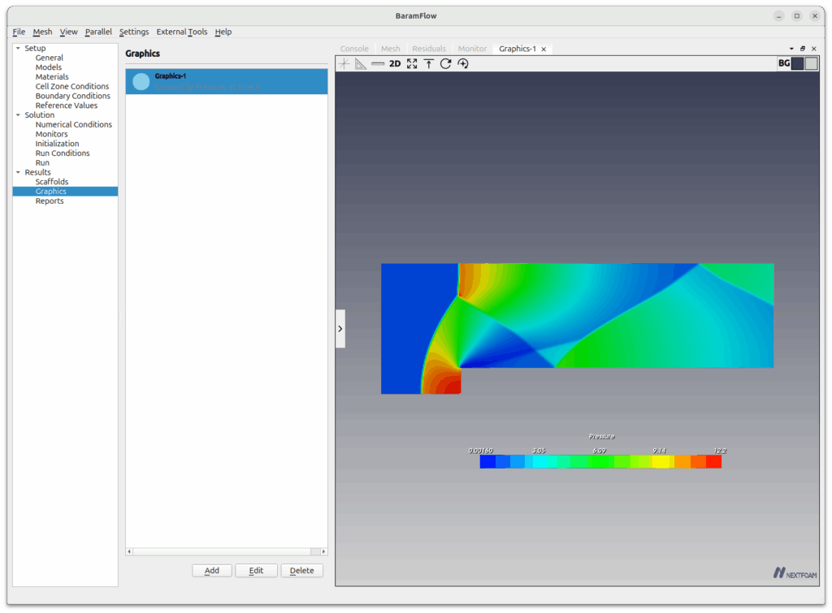The height and width of the screenshot is (613, 832).
Task: Maximize the BaramFlow window
Action: pos(796,16)
